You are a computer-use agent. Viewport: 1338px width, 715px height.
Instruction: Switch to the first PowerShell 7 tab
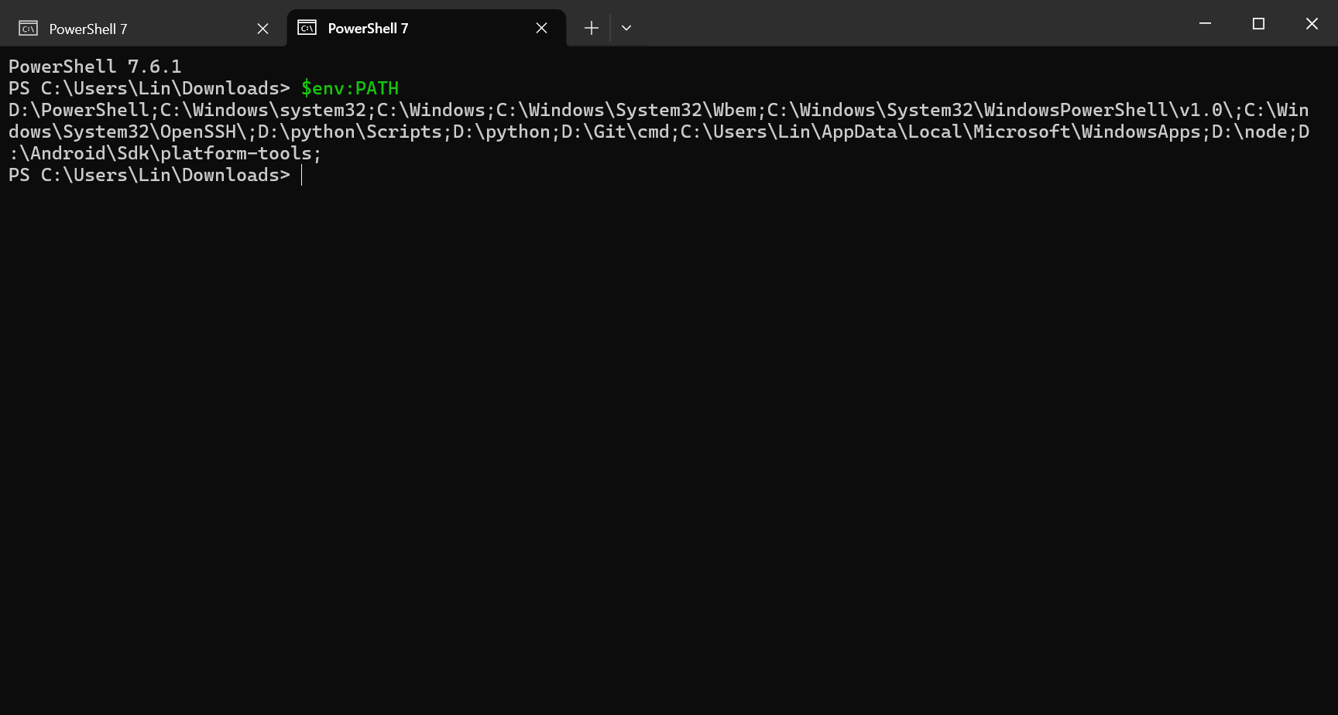tap(143, 29)
